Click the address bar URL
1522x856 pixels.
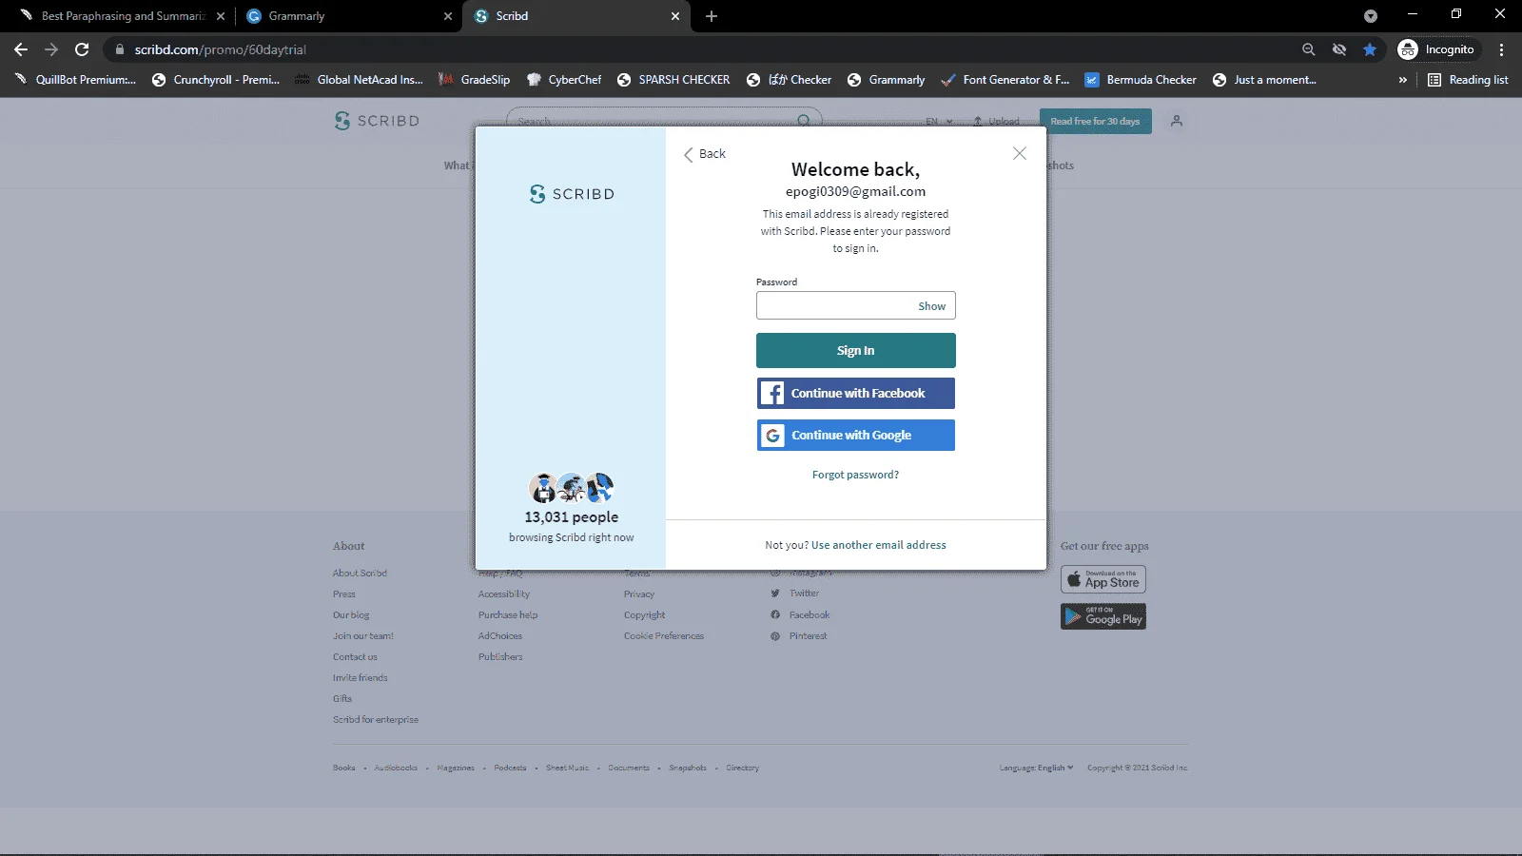220,49
